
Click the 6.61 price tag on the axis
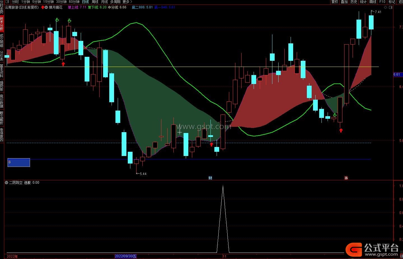point(398,74)
